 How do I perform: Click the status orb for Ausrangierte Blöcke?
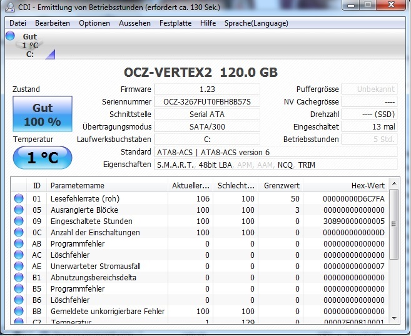point(19,210)
